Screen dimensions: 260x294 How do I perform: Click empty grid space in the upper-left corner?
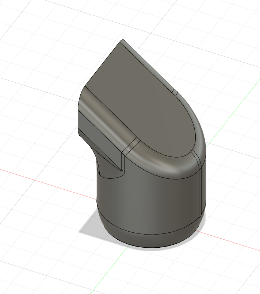click(x=29, y=29)
